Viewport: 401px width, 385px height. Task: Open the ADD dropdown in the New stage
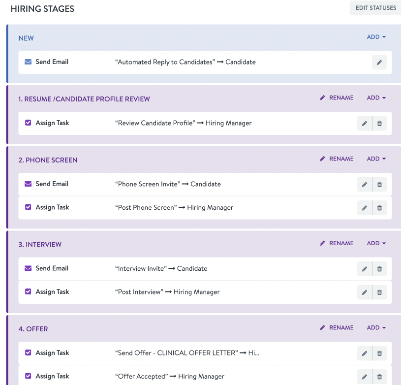[x=376, y=37]
